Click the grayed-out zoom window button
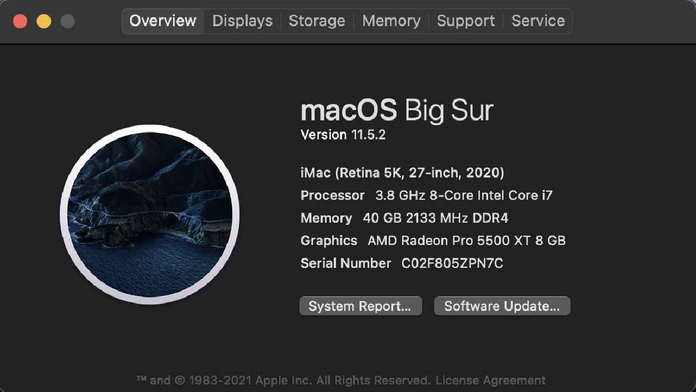 pyautogui.click(x=67, y=21)
